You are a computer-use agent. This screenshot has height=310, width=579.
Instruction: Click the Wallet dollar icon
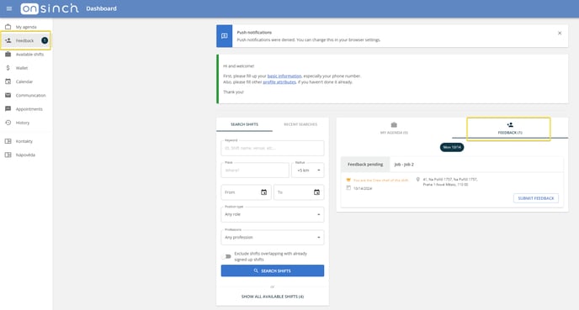[8, 68]
